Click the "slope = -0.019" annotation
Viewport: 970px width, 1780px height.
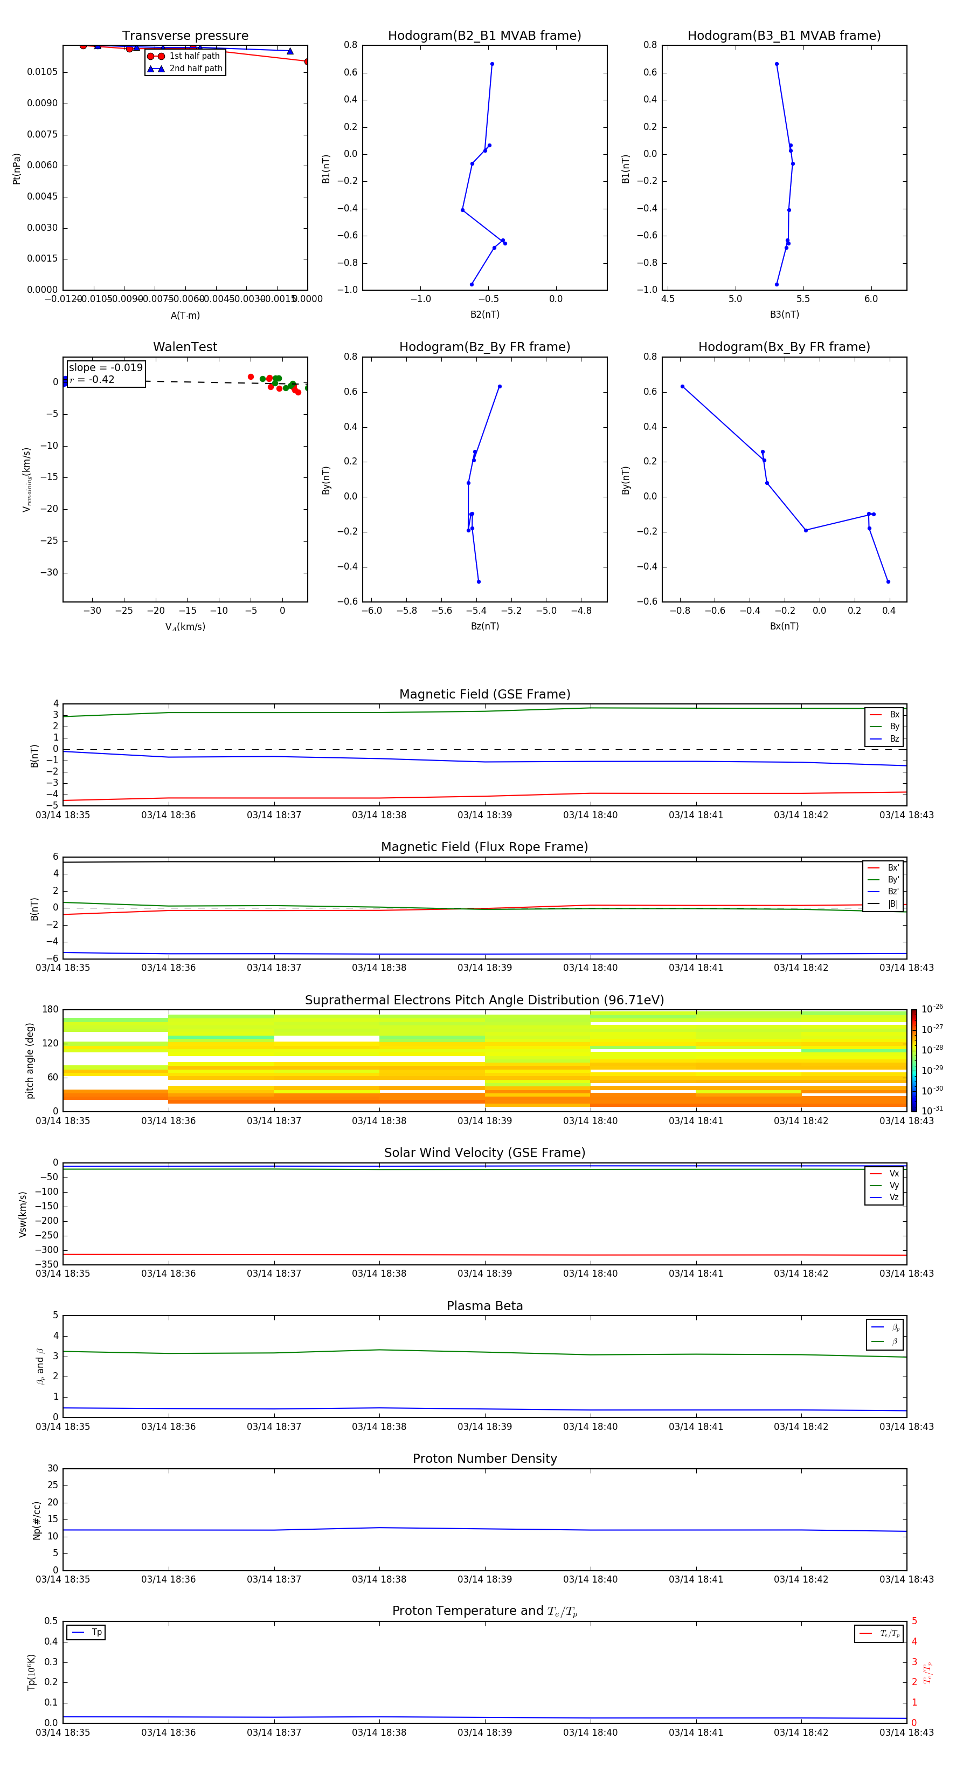pos(106,368)
